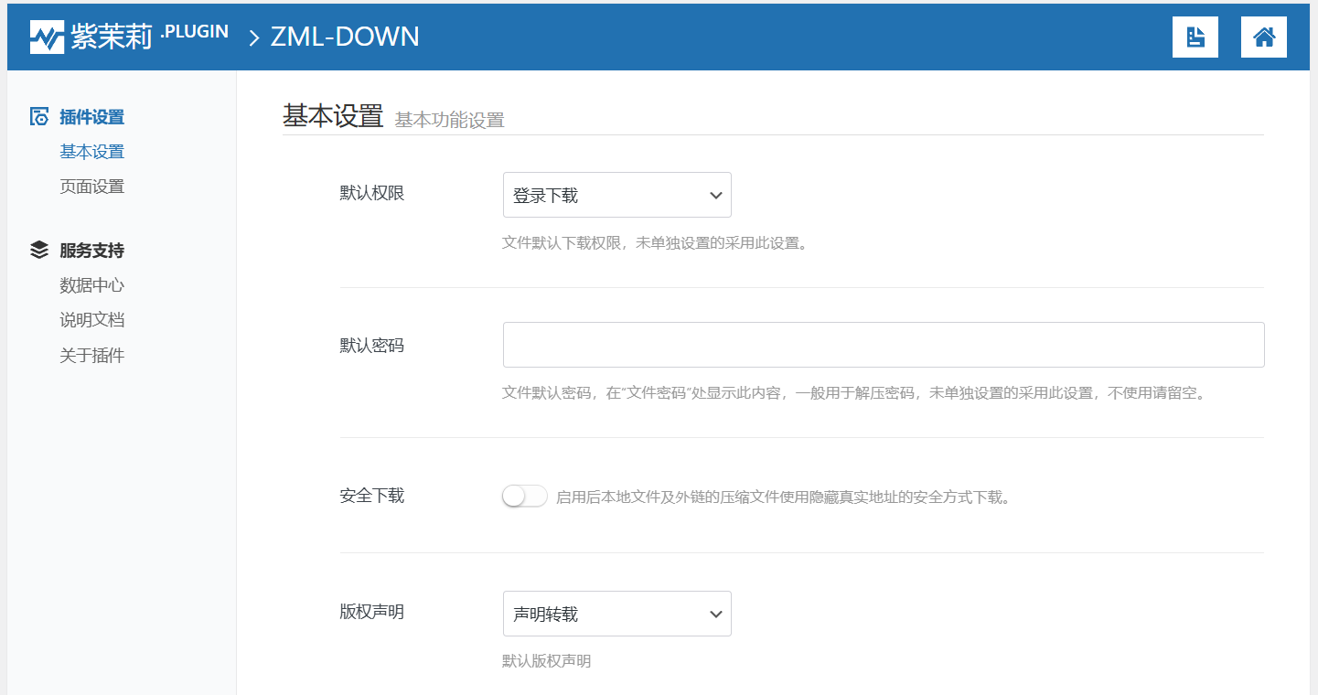Open 页面设置 in the sidebar

coord(92,187)
